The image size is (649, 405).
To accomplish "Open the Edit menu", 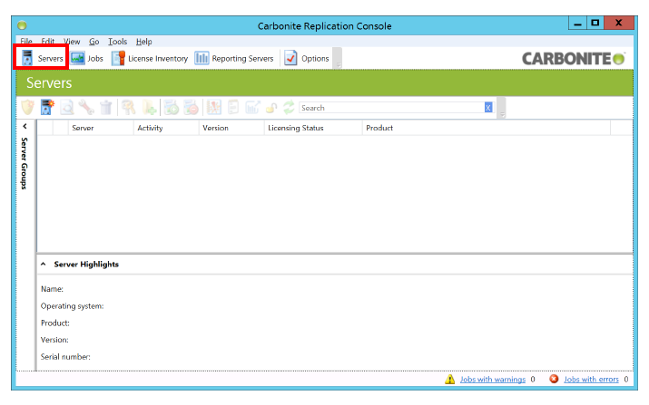I will coord(47,42).
